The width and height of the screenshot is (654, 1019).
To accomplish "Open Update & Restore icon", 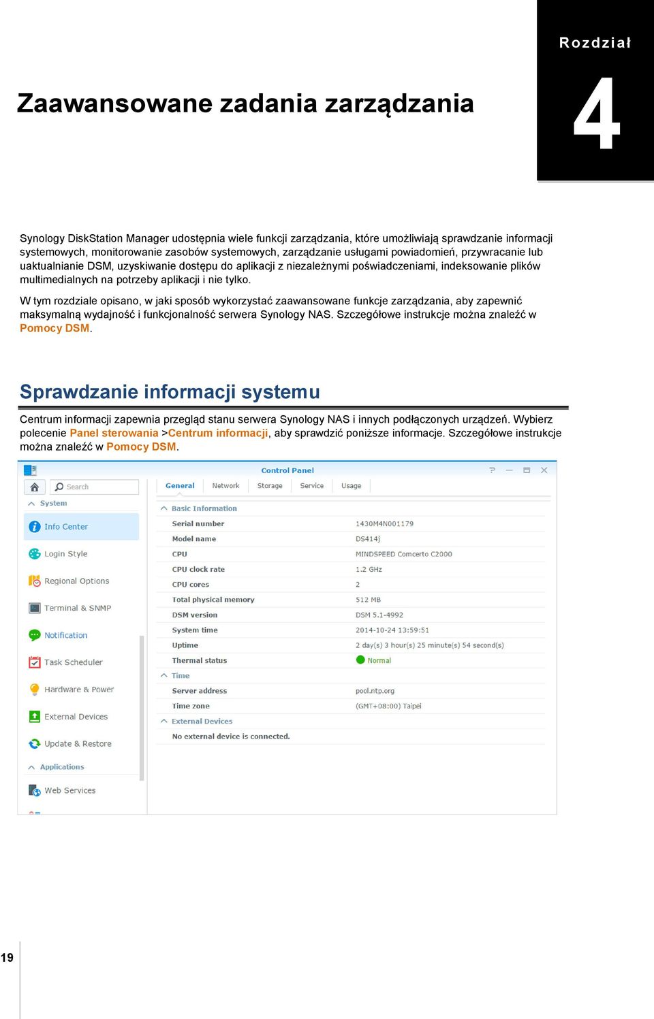I will (x=34, y=744).
